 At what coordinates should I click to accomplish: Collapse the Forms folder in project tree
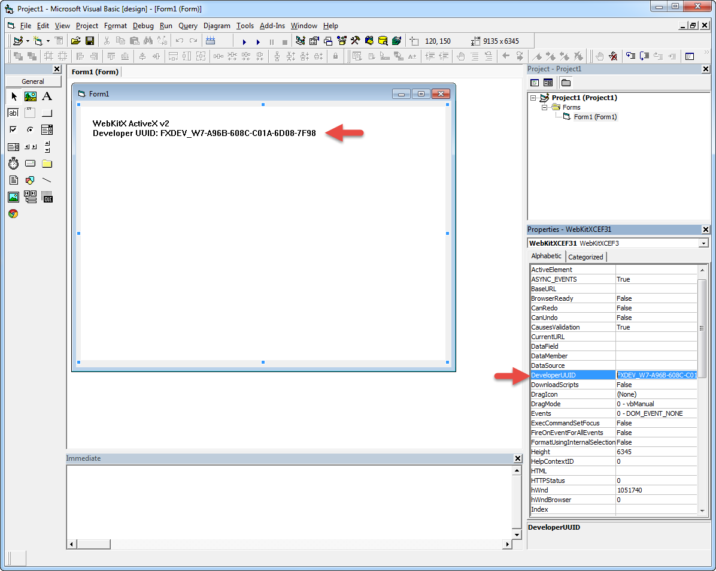point(545,107)
